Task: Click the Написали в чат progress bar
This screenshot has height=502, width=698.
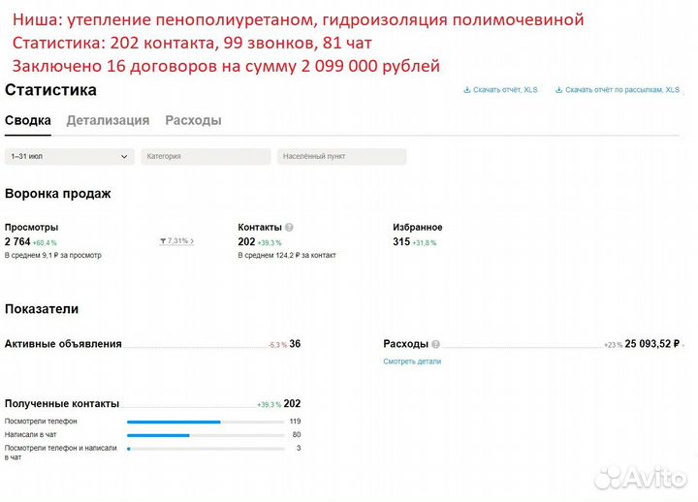Action: [x=206, y=435]
